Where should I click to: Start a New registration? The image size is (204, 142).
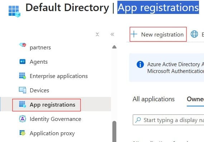[x=158, y=34]
